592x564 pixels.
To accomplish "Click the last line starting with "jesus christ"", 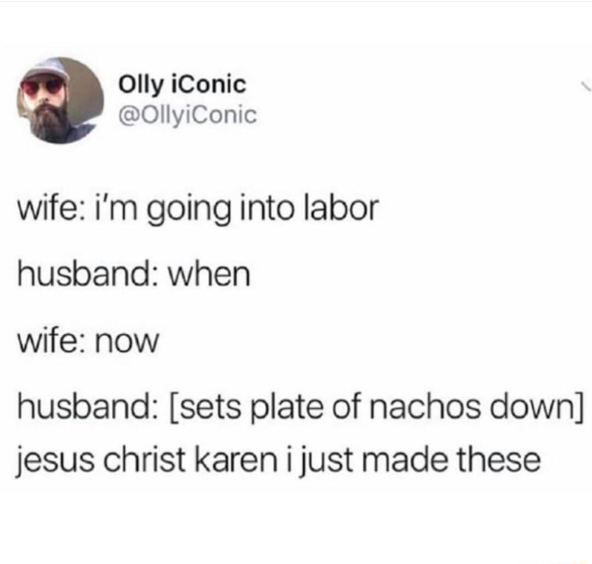I will click(x=278, y=460).
